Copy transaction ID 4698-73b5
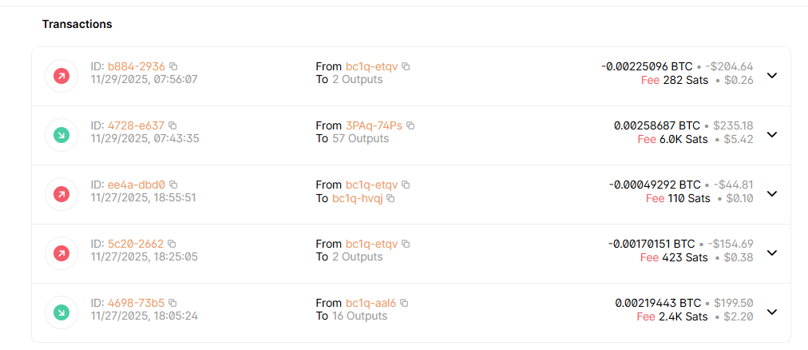This screenshot has height=350, width=808. click(172, 303)
